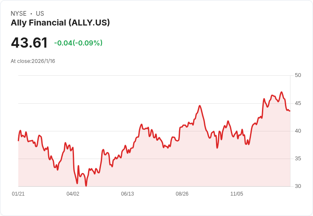Viewport: 313px width, 216px height.
Task: Click the 30 price axis label
Action: 298,186
